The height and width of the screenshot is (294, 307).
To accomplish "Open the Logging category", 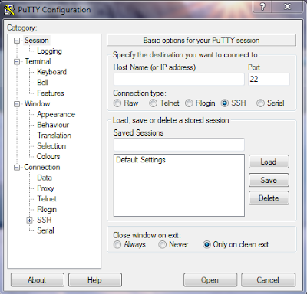I will pyautogui.click(x=49, y=51).
